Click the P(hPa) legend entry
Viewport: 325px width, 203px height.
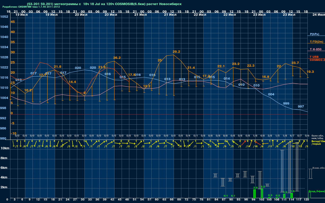tap(314, 34)
